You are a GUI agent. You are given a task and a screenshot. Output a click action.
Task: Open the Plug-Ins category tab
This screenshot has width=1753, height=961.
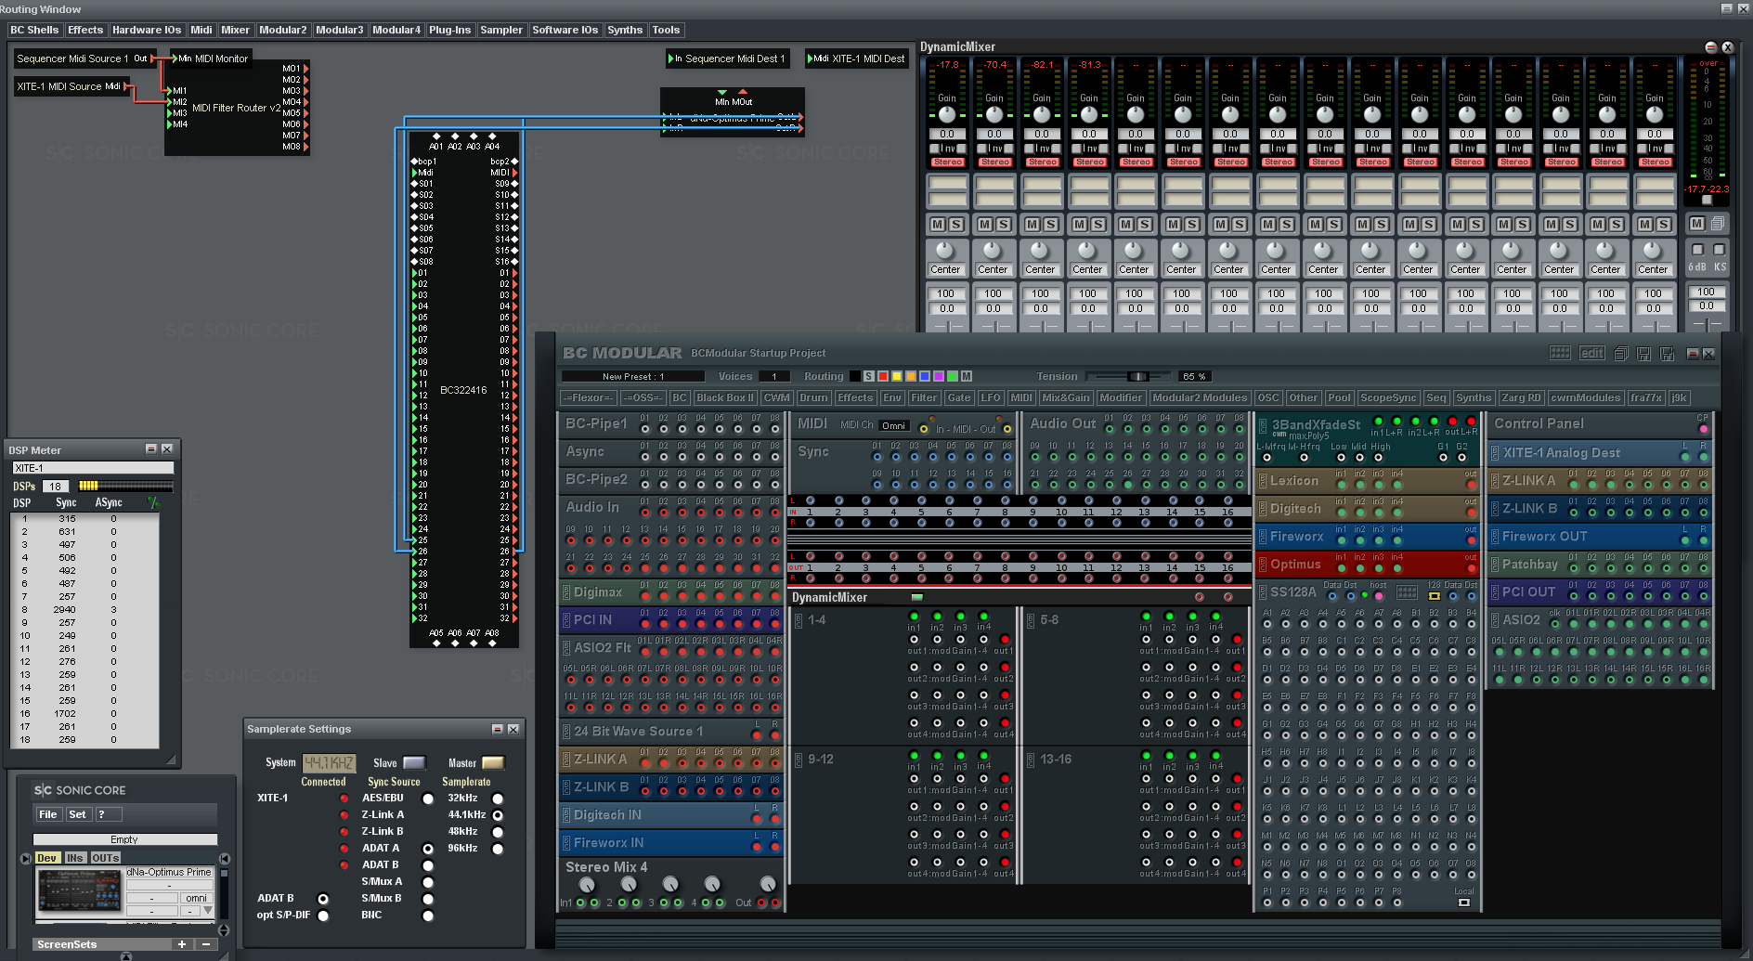pyautogui.click(x=450, y=30)
